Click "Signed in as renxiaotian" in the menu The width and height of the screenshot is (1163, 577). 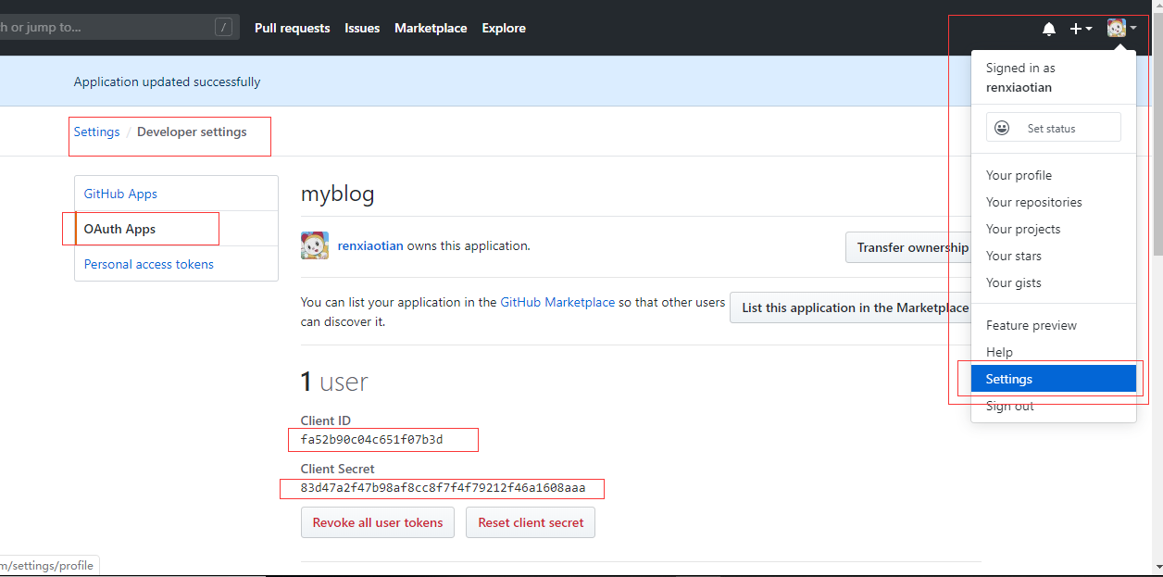tap(1020, 78)
